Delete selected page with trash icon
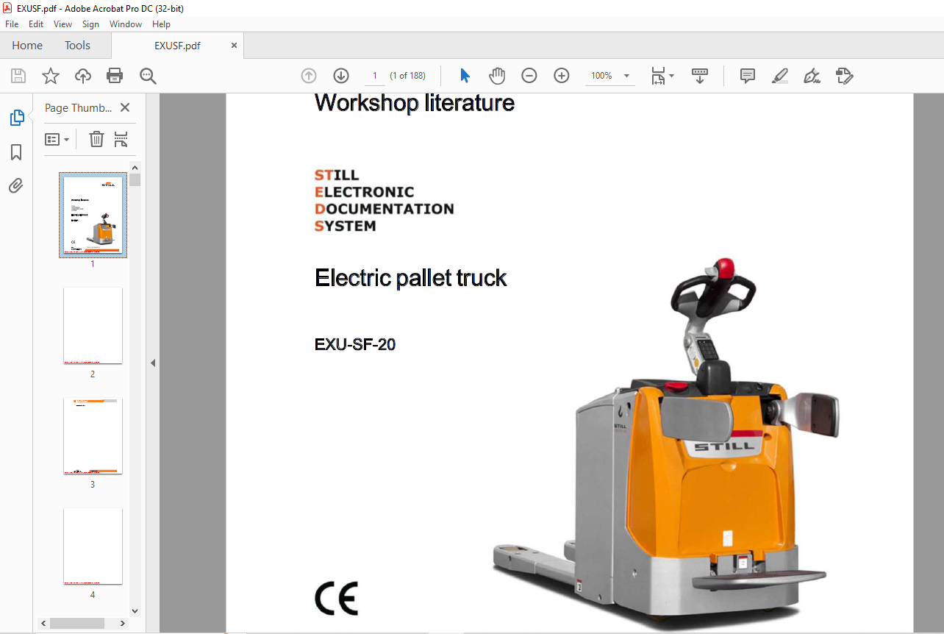944x634 pixels. 96,139
